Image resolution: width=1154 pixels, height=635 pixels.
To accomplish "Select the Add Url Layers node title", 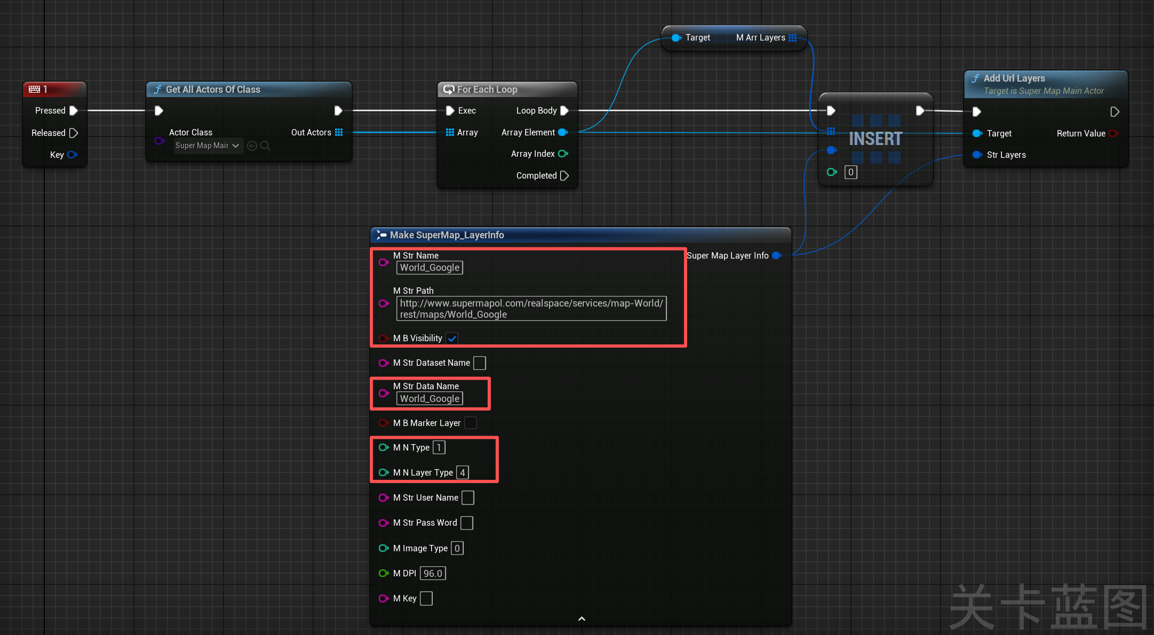I will [x=1014, y=78].
